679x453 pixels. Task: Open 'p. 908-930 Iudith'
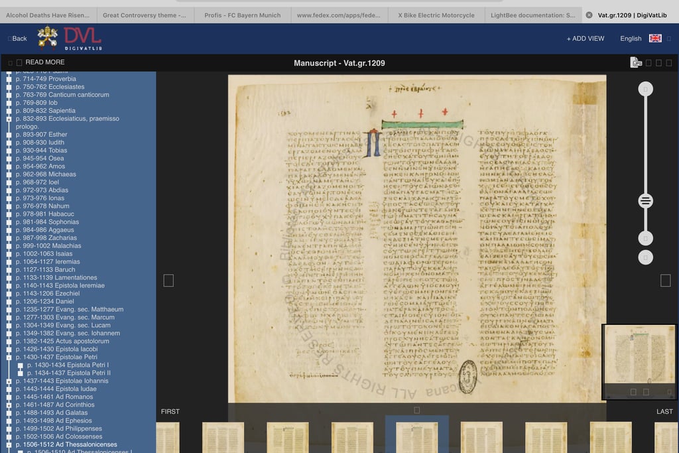[40, 143]
